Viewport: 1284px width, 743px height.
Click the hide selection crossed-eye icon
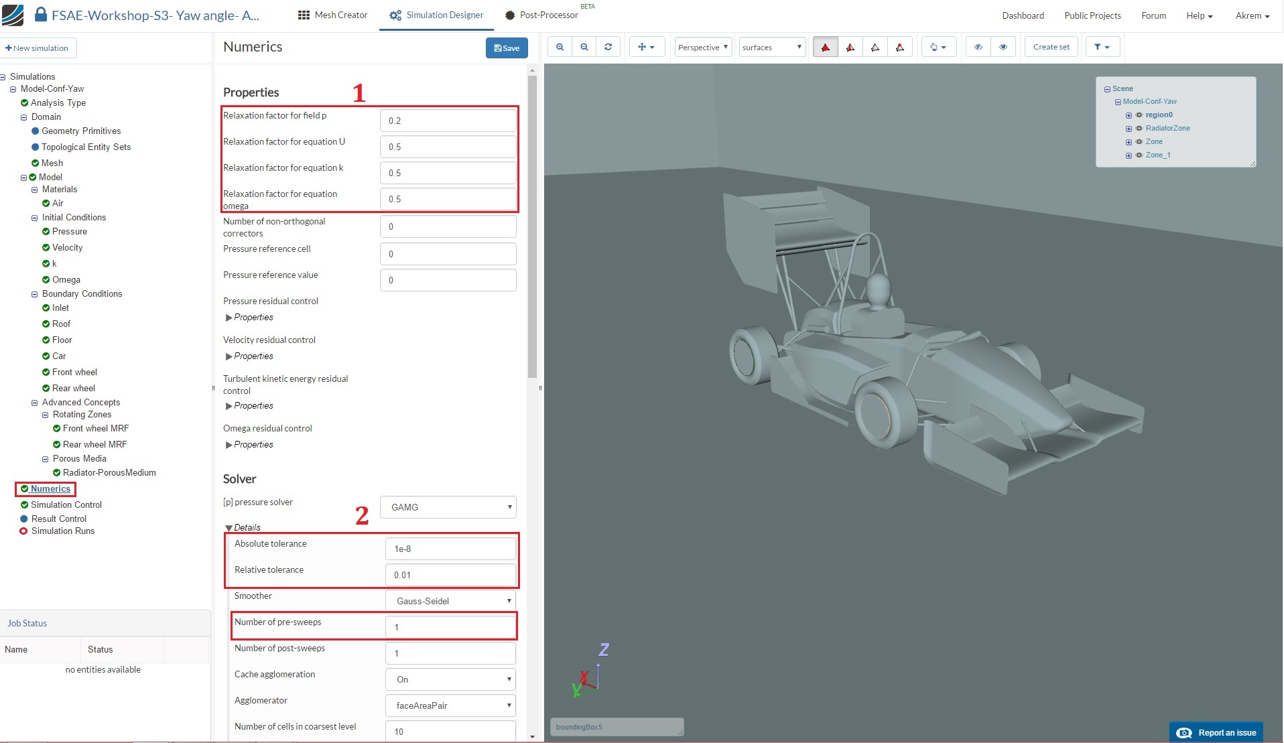(978, 47)
